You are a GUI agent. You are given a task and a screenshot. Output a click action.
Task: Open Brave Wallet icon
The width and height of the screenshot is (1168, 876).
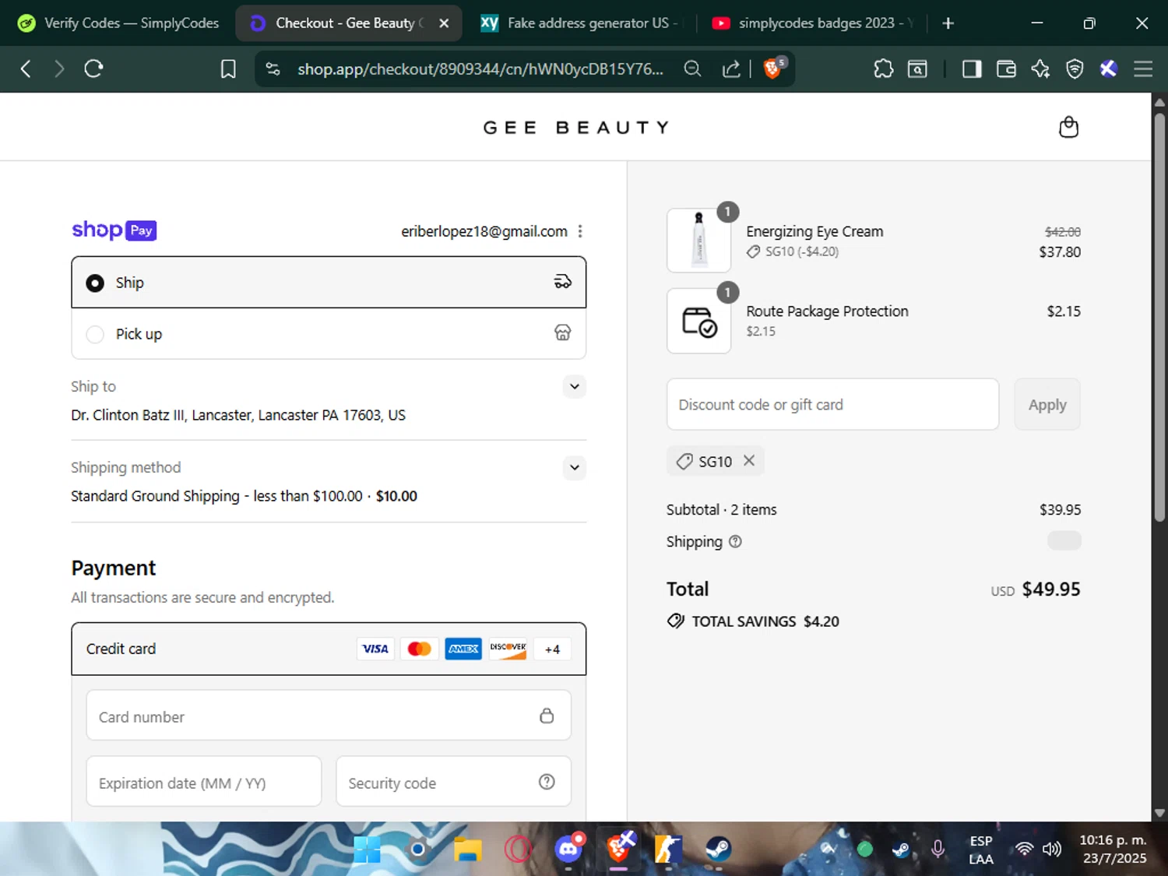[x=1005, y=69]
